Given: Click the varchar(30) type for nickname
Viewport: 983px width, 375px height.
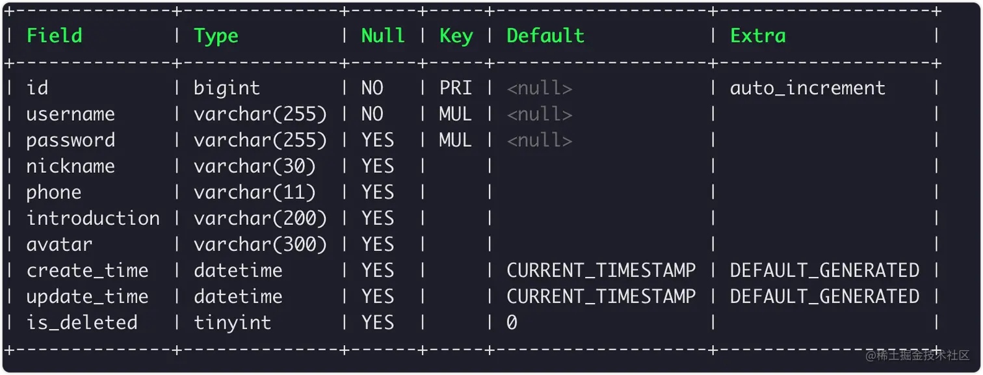Looking at the screenshot, I should [255, 166].
